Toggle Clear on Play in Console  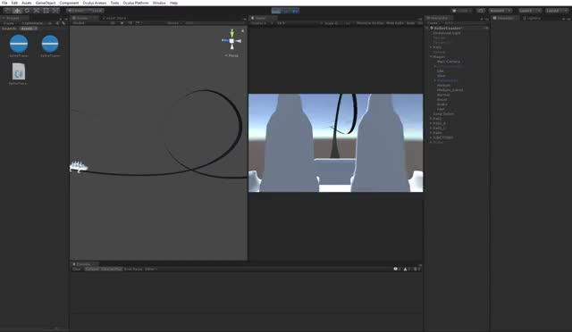[x=111, y=269]
